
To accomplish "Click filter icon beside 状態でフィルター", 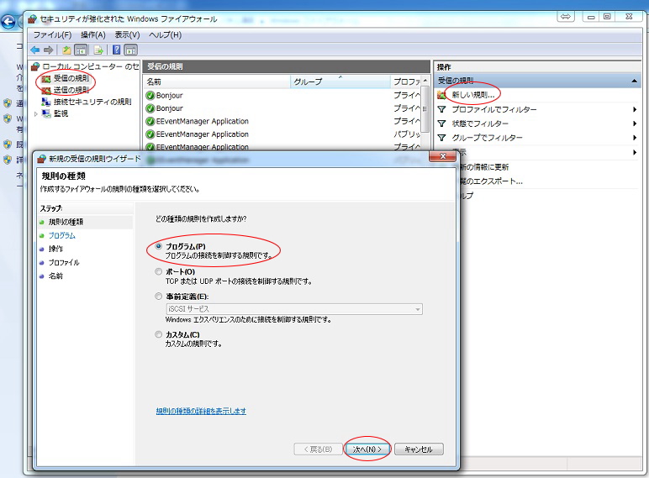I will 441,123.
